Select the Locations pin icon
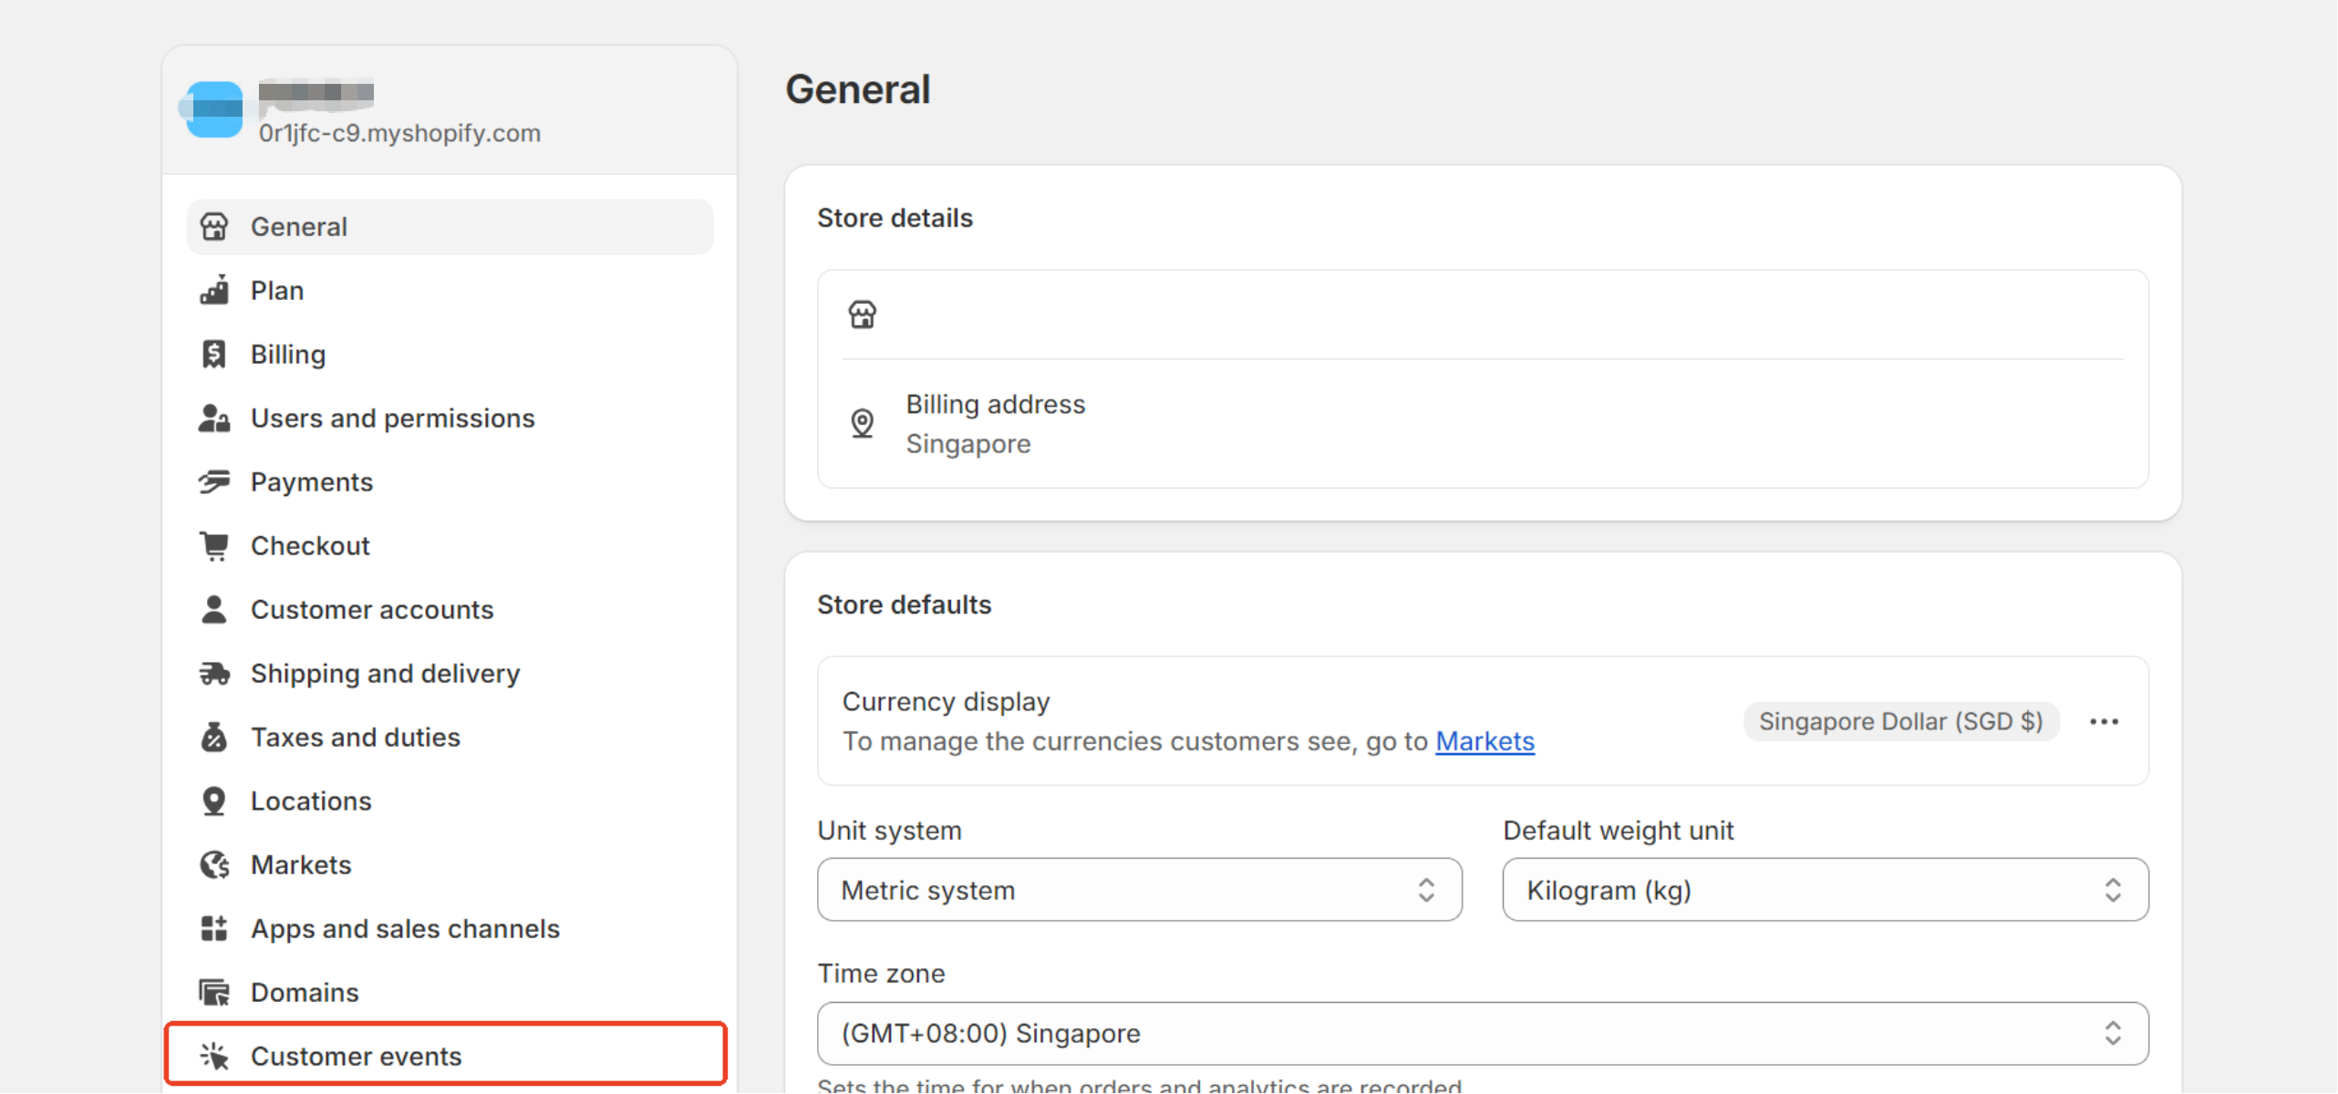This screenshot has height=1094, width=2338. 215,800
